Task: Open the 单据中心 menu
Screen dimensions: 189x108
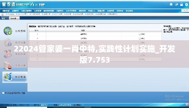Action: [92, 11]
